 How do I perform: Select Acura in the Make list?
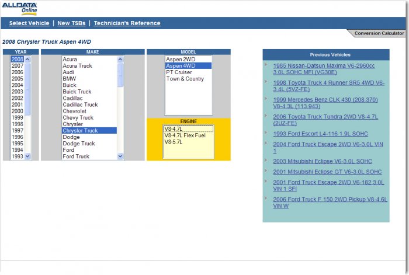pyautogui.click(x=89, y=59)
